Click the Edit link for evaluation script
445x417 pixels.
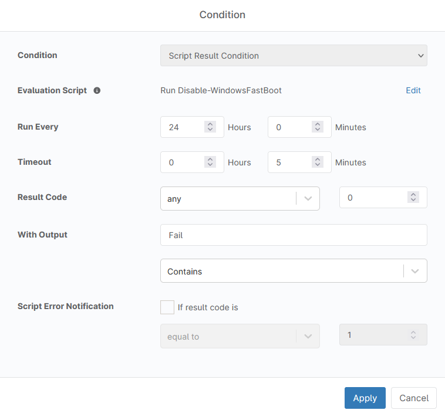(x=413, y=90)
